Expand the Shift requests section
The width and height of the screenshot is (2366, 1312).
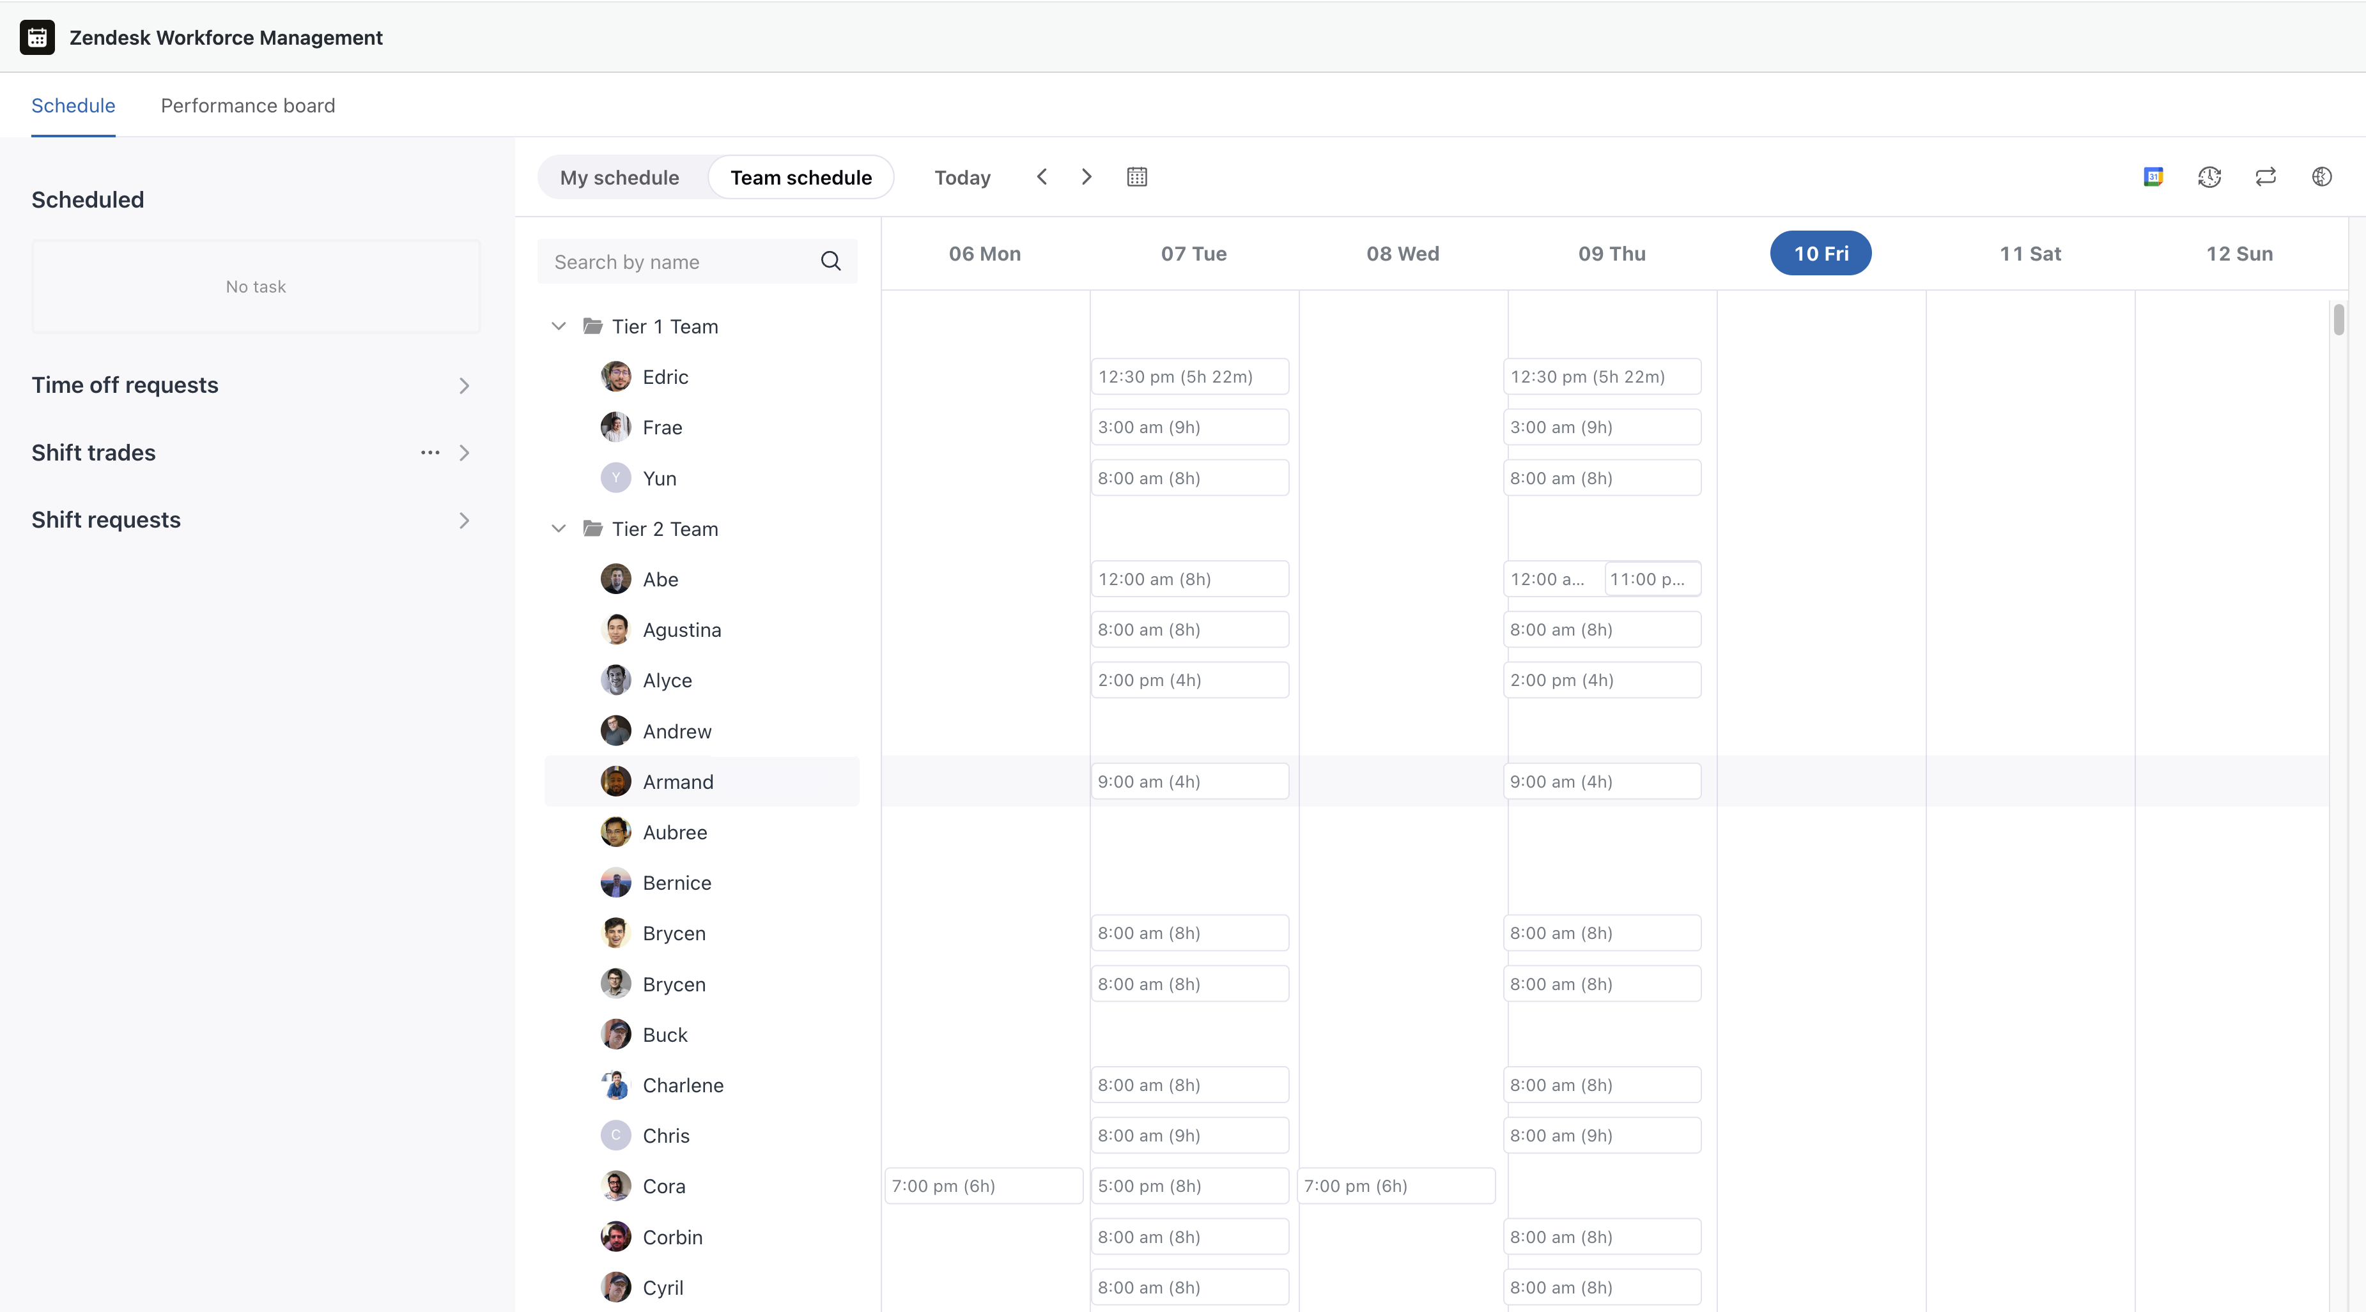464,521
